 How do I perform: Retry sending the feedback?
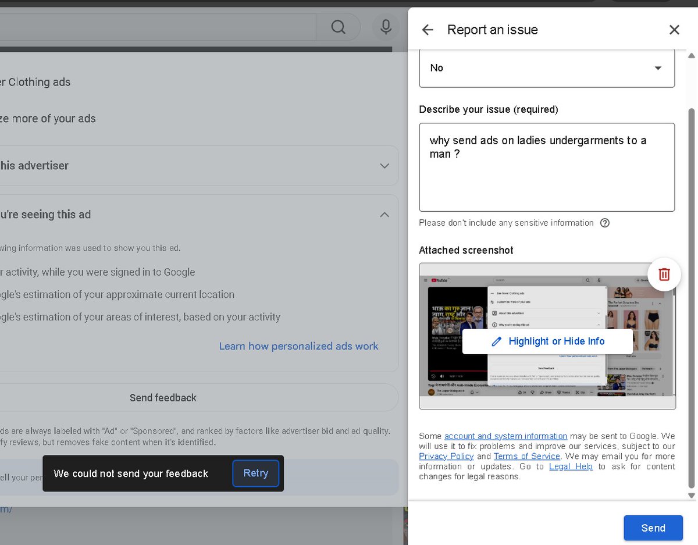(256, 473)
